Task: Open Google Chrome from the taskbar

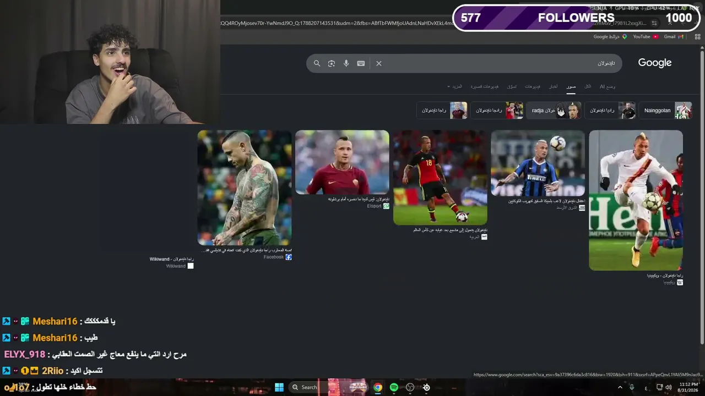Action: [378, 387]
